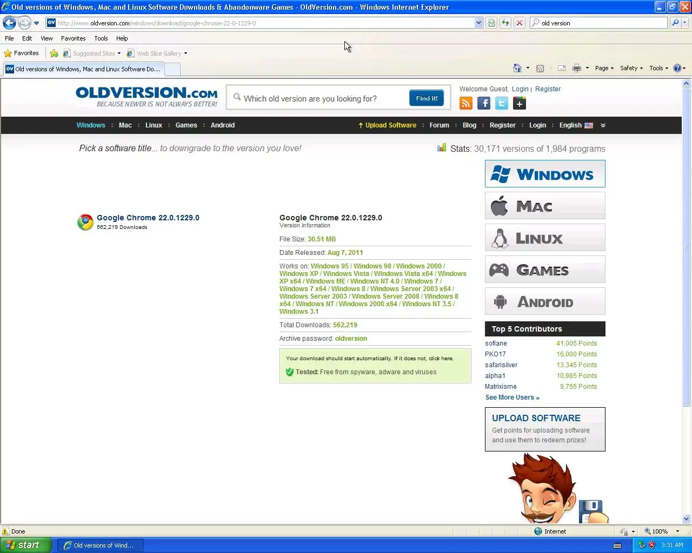
Task: Open the Help menu
Action: [122, 38]
